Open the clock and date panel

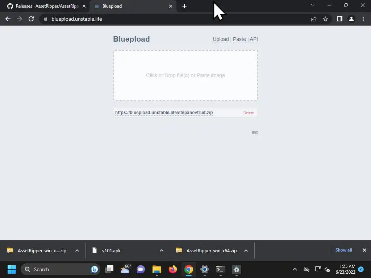point(345,269)
